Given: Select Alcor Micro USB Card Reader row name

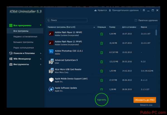Looking at the screenshot, I should pos(68,70).
